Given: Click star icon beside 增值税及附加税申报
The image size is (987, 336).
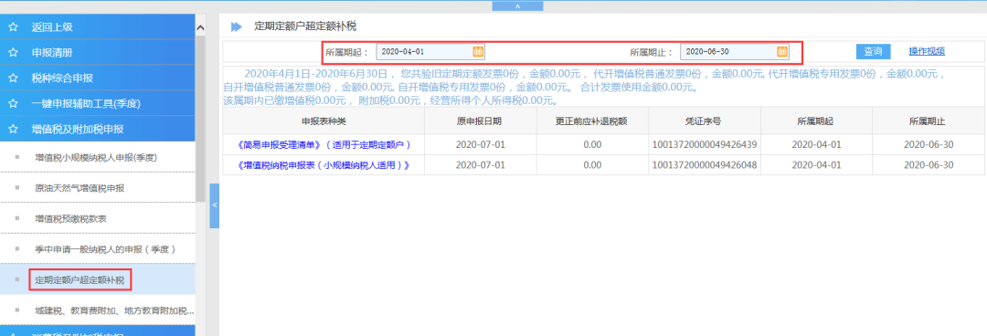Looking at the screenshot, I should click(13, 130).
